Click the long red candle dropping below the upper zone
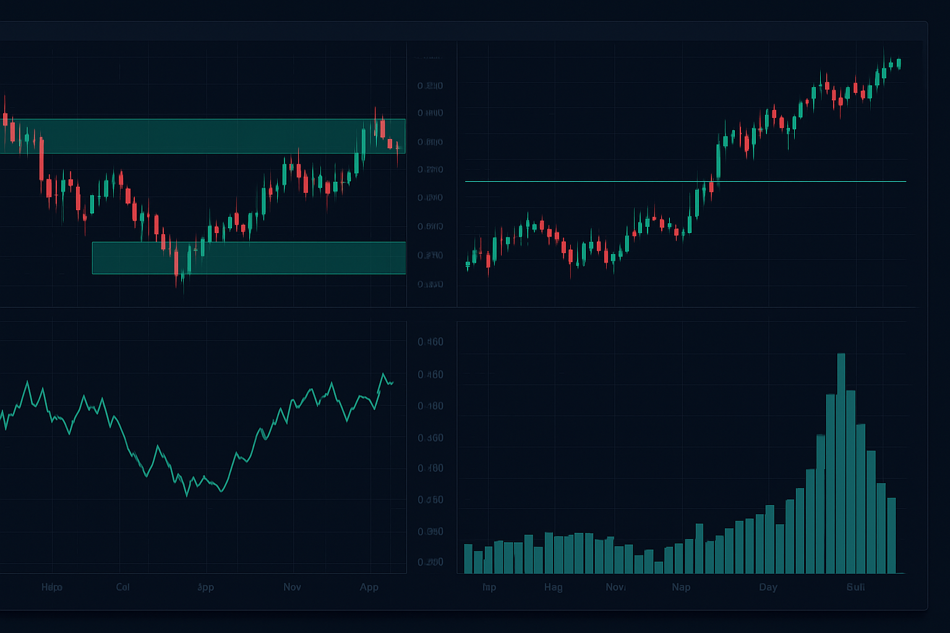This screenshot has width=950, height=633. click(41, 159)
